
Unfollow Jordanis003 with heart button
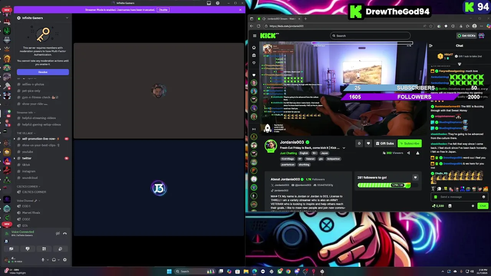coord(368,143)
